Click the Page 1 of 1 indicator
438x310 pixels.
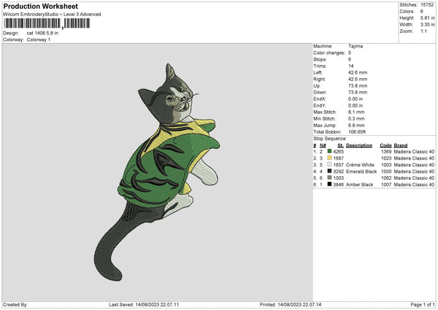click(423, 305)
